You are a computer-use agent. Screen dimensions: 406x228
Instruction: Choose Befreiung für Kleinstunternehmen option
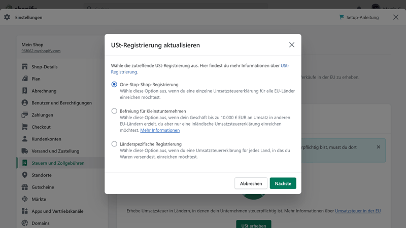coord(114,111)
